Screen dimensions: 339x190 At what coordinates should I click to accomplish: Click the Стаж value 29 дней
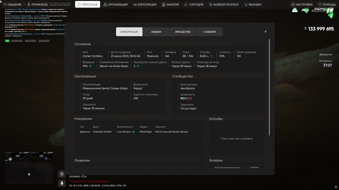[88, 98]
